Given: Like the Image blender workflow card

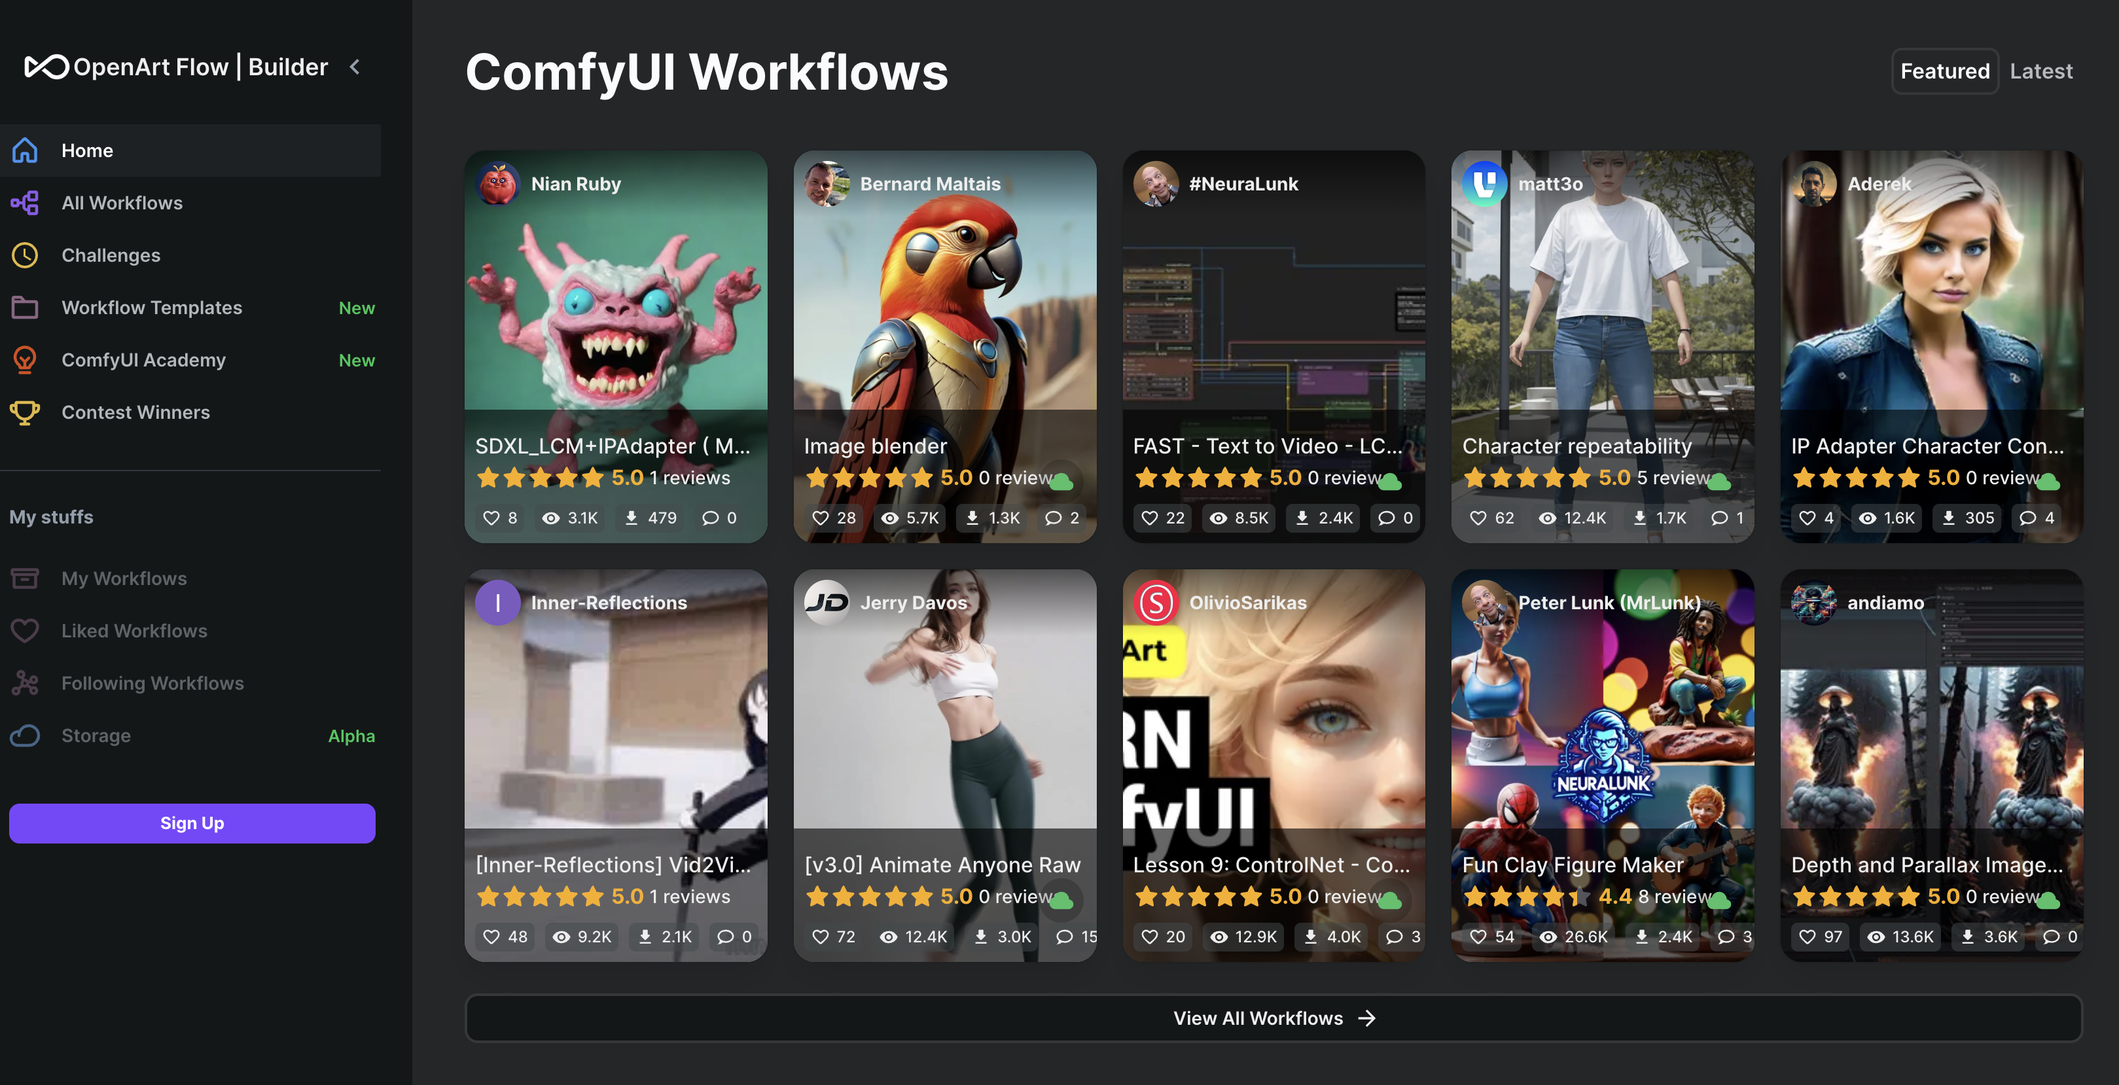Looking at the screenshot, I should (821, 518).
